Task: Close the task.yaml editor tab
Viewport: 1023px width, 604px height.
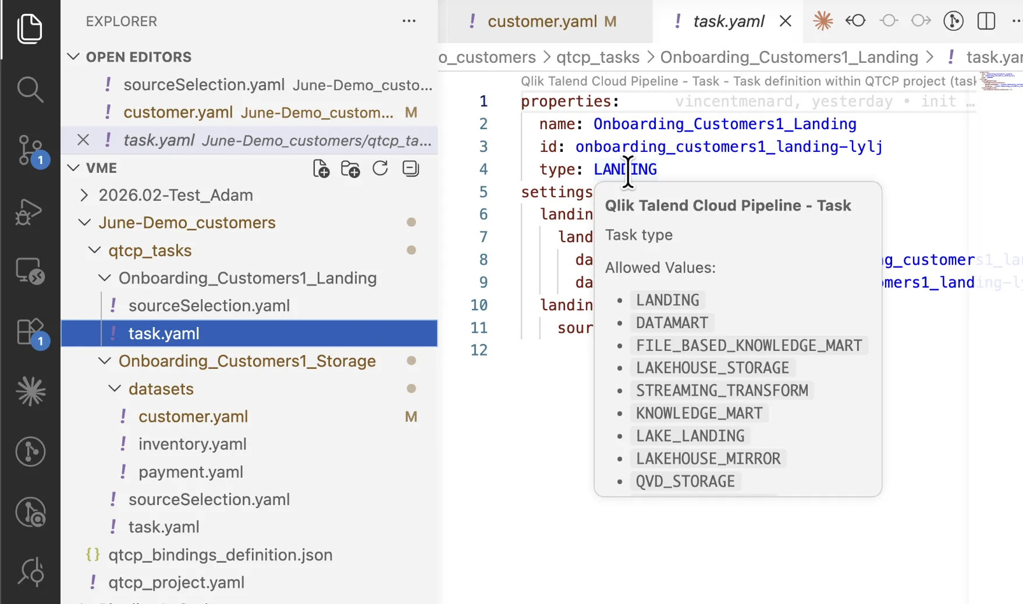Action: (785, 22)
